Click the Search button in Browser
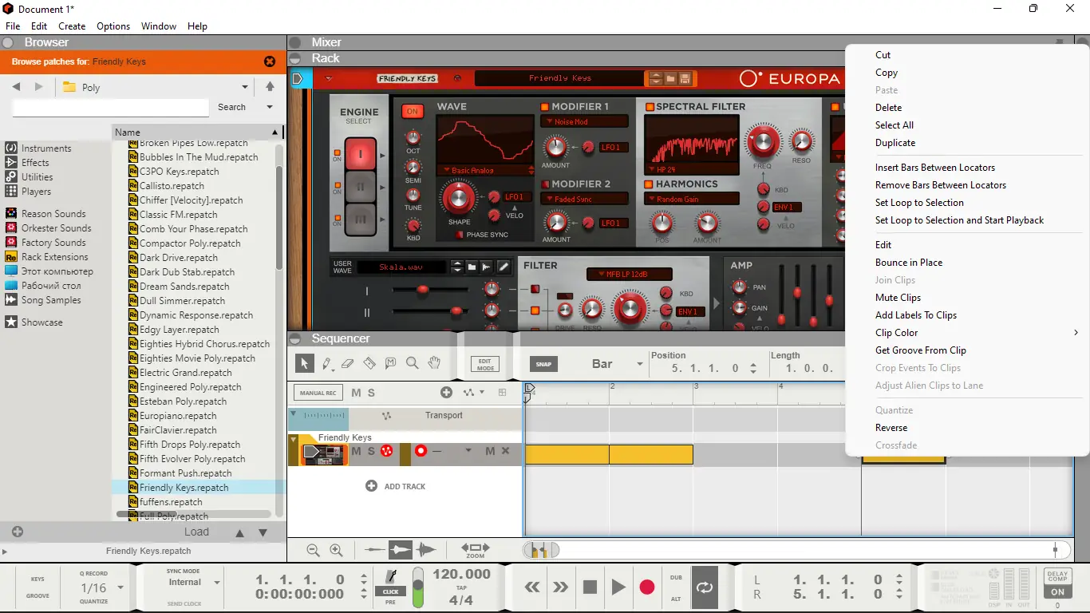 231,107
